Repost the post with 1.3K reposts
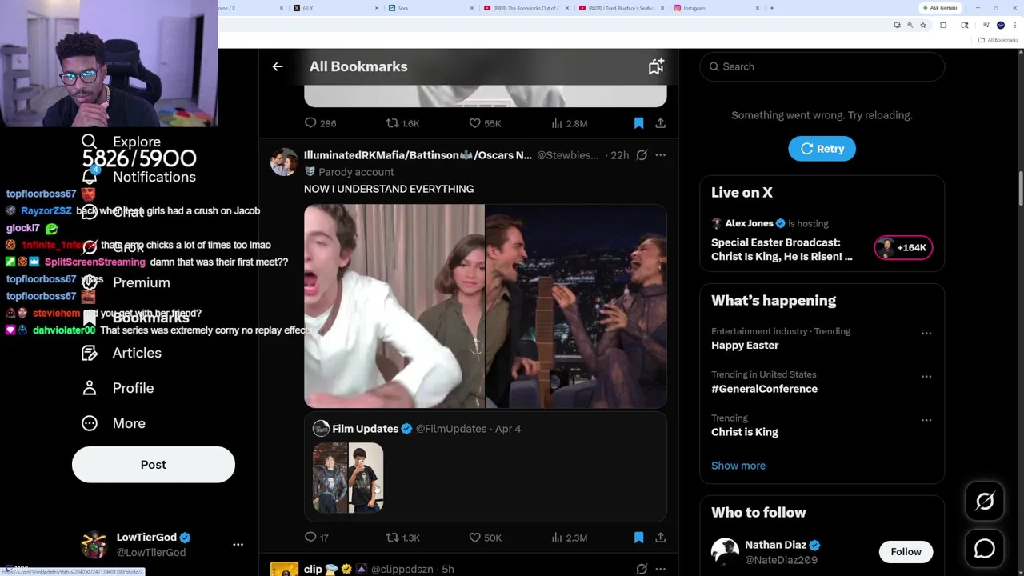Screen dimensions: 1024x576 point(402,538)
